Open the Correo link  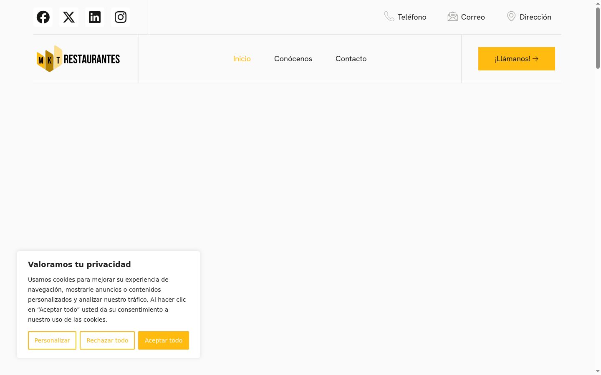tap(473, 17)
